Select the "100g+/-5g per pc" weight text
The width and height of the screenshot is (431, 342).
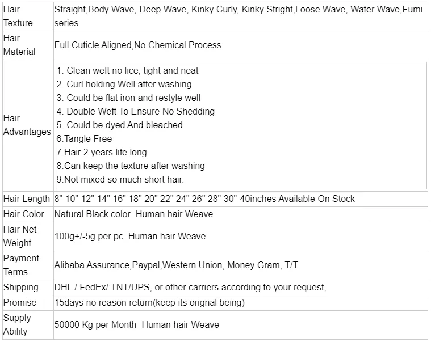(89, 237)
